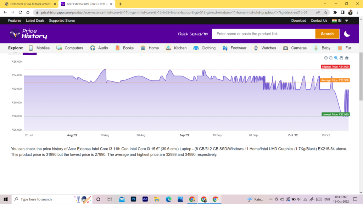The image size is (363, 204).
Task: Open the Books category
Action: 124,48
